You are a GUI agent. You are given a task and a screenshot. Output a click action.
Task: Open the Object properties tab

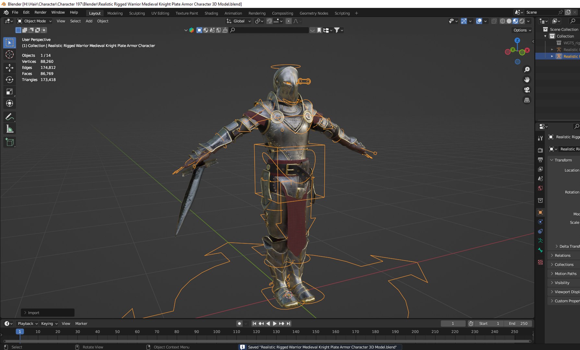coord(540,213)
